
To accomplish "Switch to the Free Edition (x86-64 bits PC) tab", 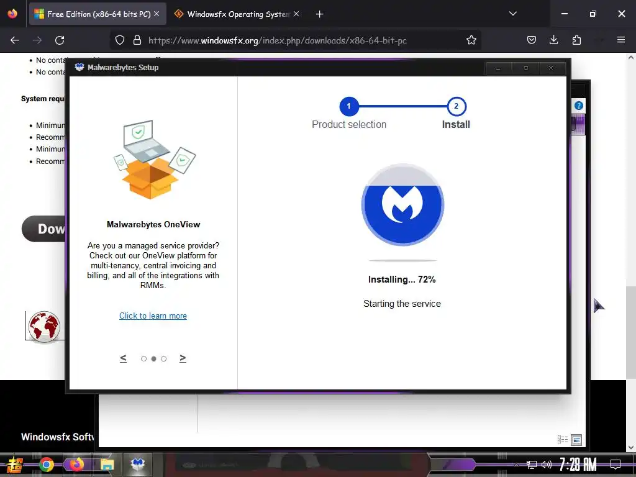I will 98,14.
